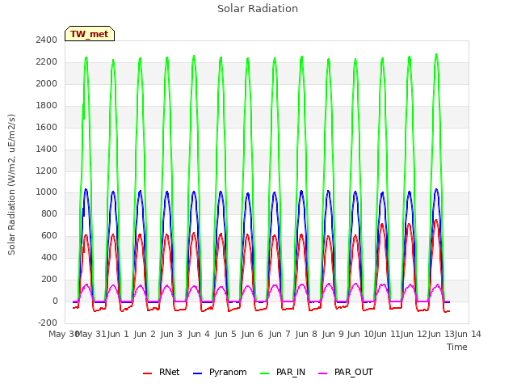Click the Jun 7 x-axis date label
The width and height of the screenshot is (517, 388).
(x=280, y=334)
